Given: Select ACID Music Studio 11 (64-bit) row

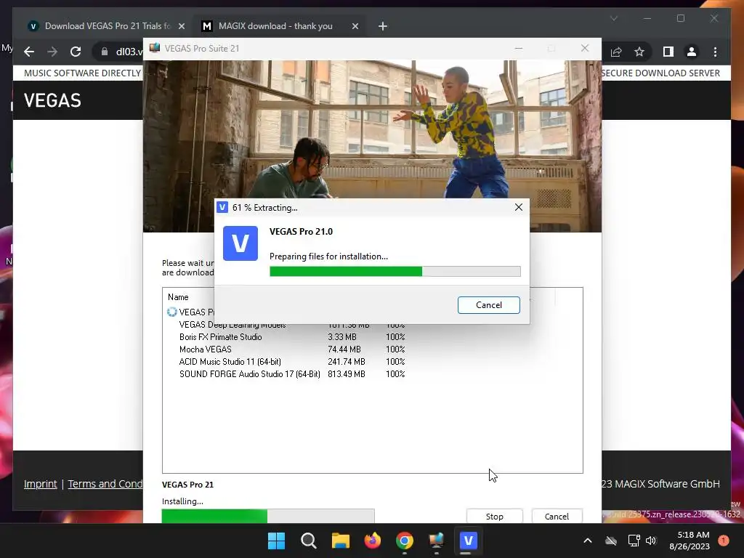Looking at the screenshot, I should click(292, 362).
